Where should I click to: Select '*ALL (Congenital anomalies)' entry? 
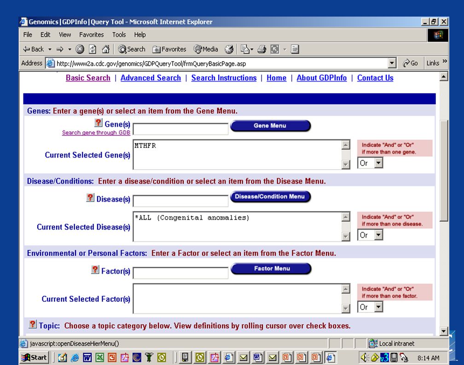coord(192,218)
